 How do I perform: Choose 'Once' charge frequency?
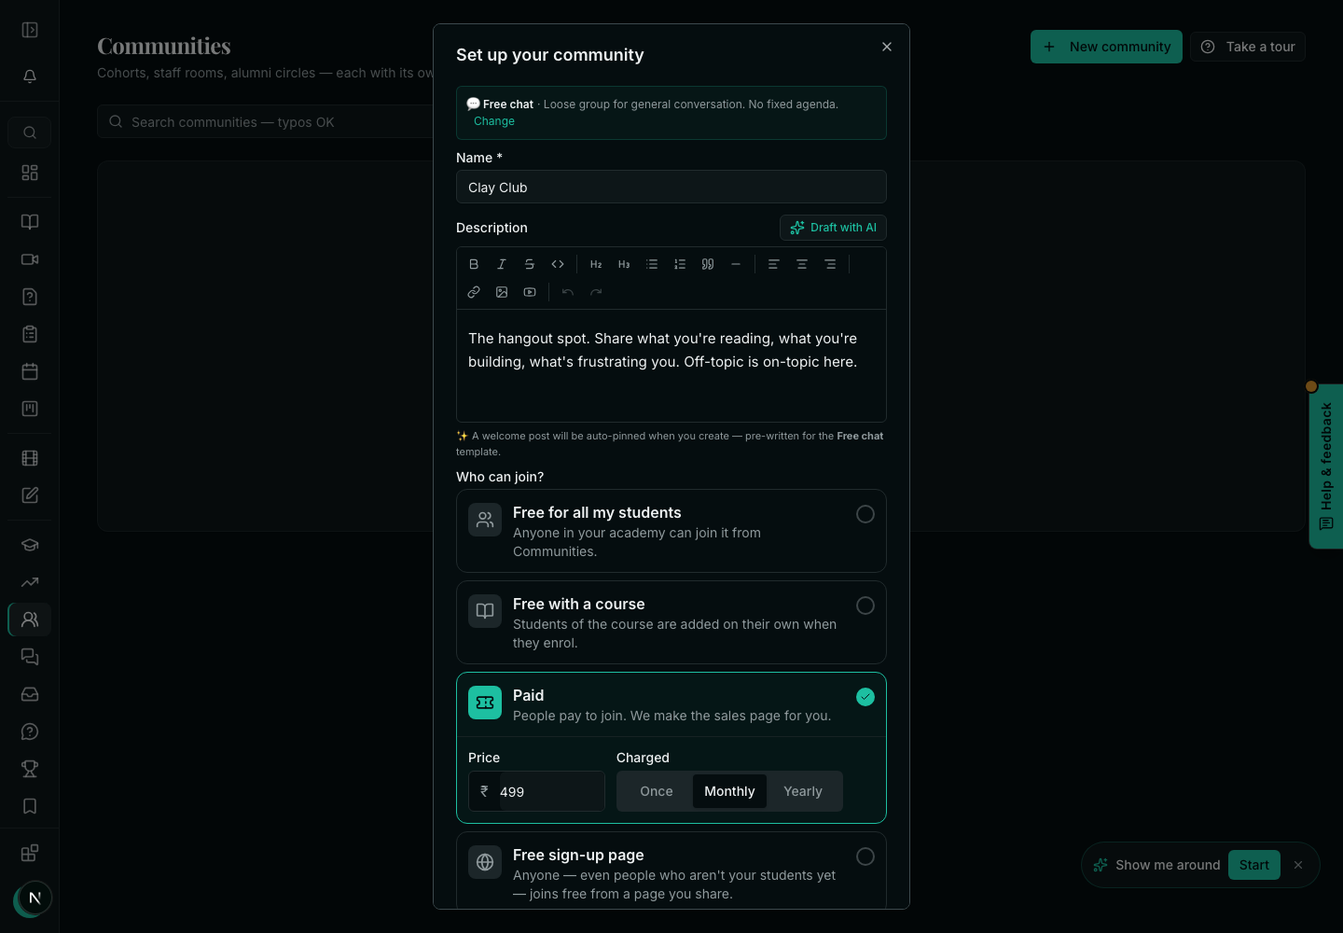click(x=657, y=791)
